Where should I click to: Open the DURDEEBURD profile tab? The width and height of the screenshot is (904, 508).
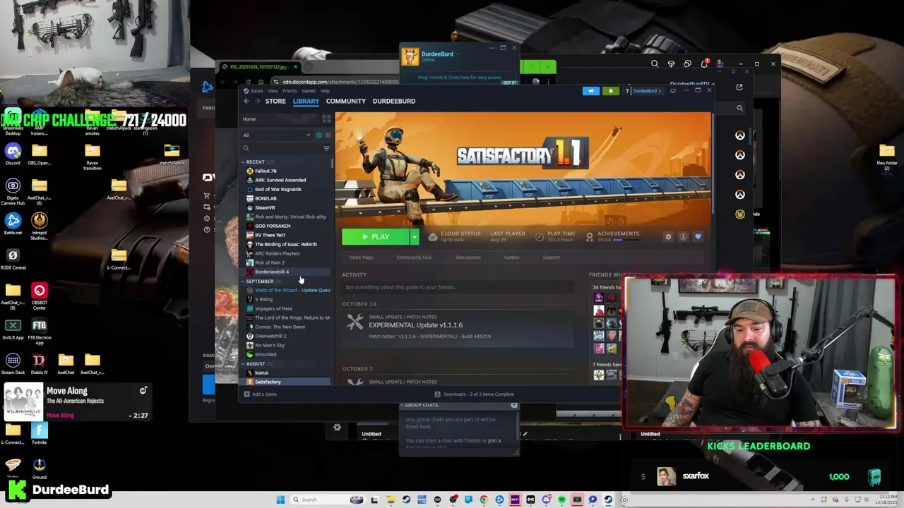point(394,101)
